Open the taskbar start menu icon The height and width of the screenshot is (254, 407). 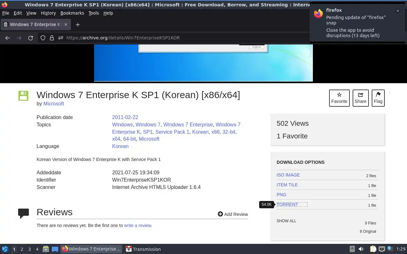(x=5, y=249)
